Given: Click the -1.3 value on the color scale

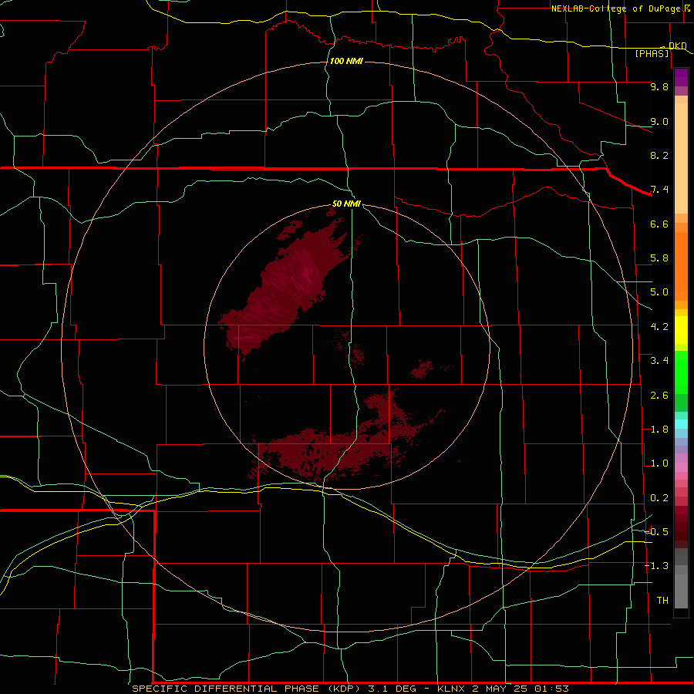Looking at the screenshot, I should point(656,566).
